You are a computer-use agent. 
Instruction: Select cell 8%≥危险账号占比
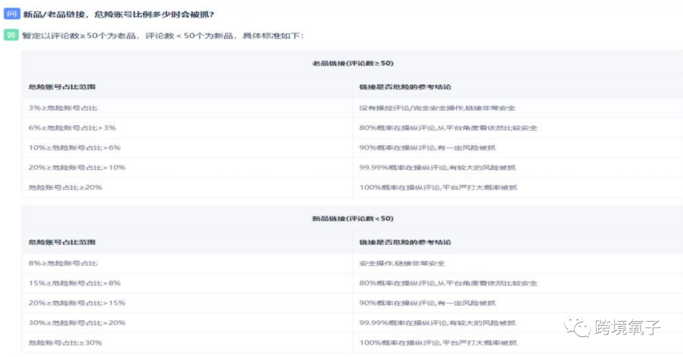point(63,263)
